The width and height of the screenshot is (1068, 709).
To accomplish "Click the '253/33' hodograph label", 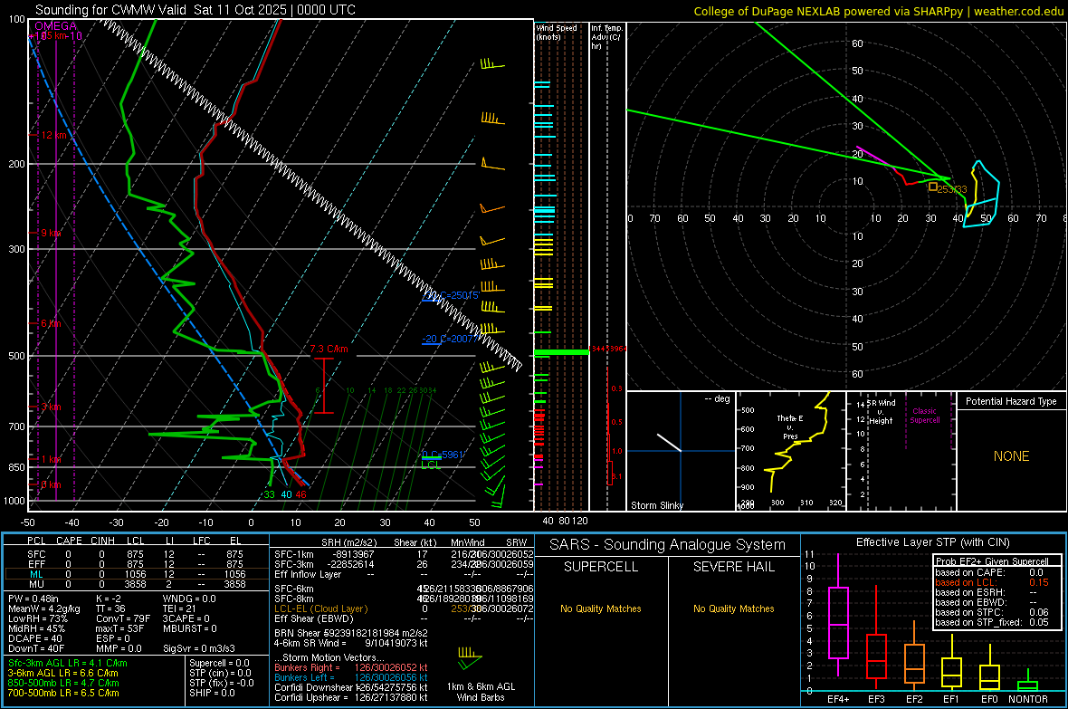I will tap(951, 189).
